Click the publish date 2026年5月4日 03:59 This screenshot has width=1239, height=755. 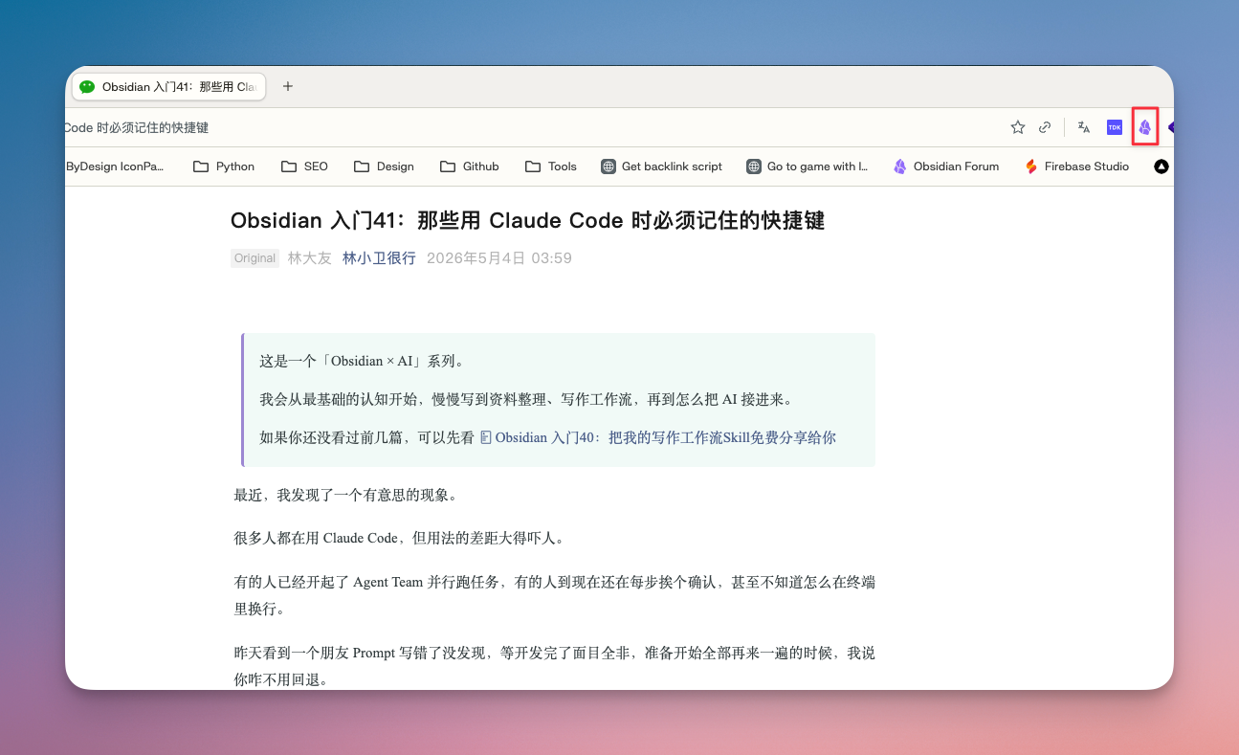[x=499, y=258]
